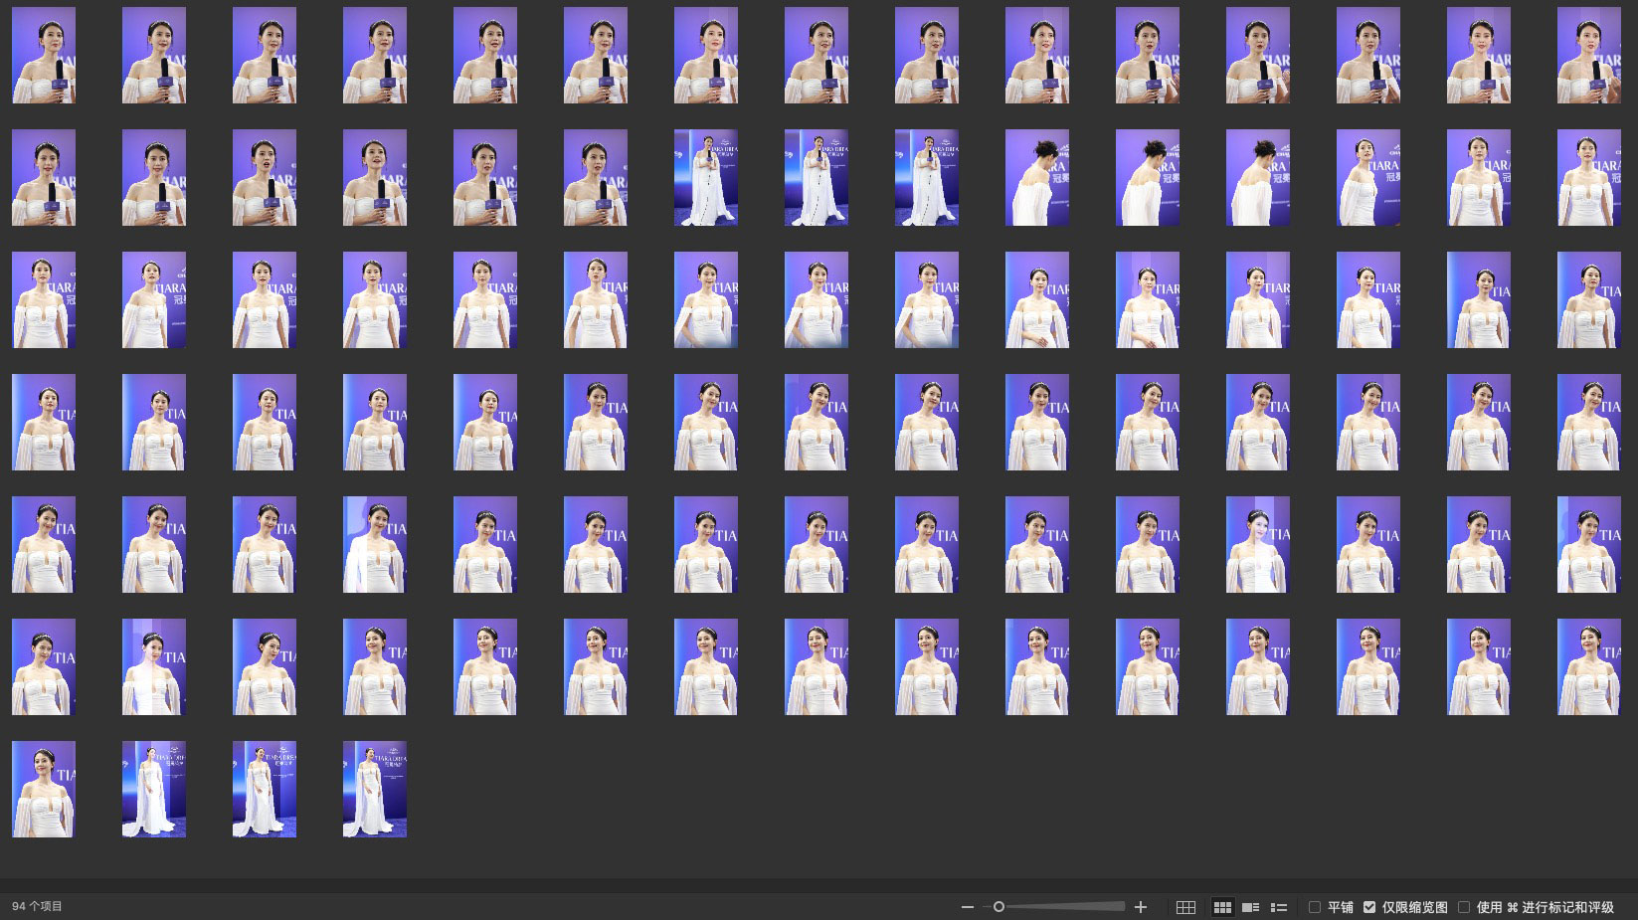Screen dimensions: 1638x920
Task: Choose the last thumbnail in the sixth row
Action: [x=1588, y=666]
